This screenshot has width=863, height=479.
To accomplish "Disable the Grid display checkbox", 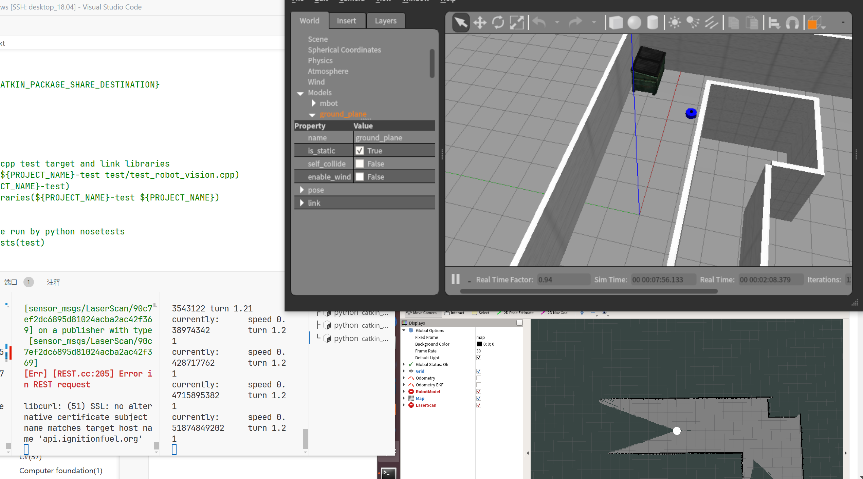I will (x=479, y=371).
